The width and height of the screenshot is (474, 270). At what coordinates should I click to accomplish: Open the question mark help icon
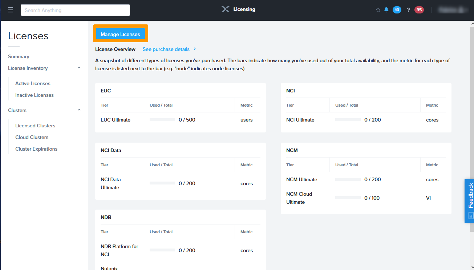click(408, 10)
